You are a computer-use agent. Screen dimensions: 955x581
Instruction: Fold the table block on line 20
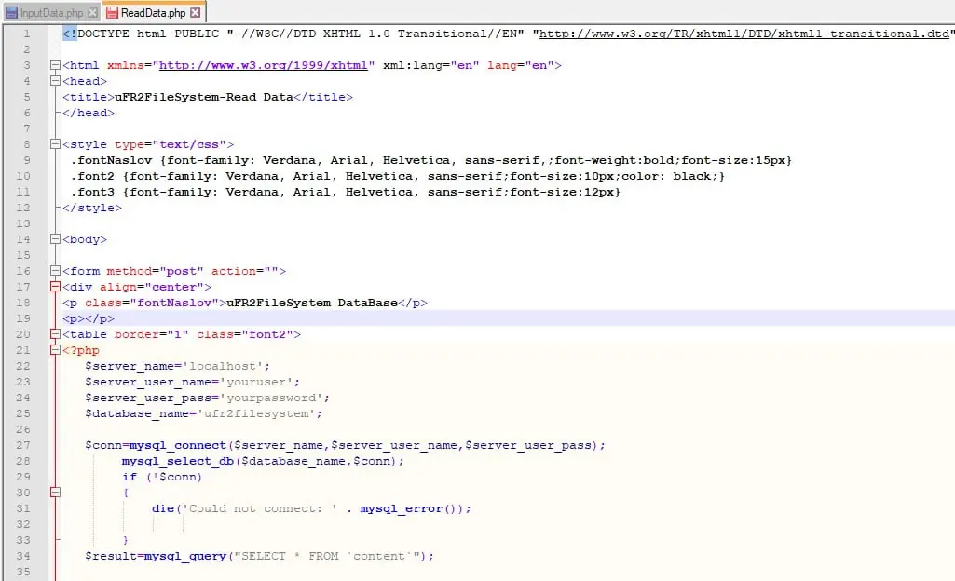(55, 334)
